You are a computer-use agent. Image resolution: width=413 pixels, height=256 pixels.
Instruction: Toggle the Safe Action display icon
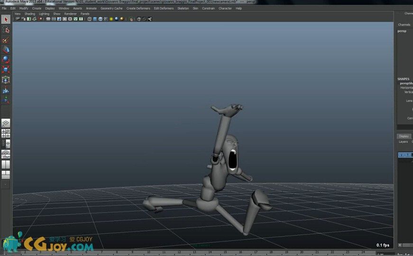(x=75, y=19)
